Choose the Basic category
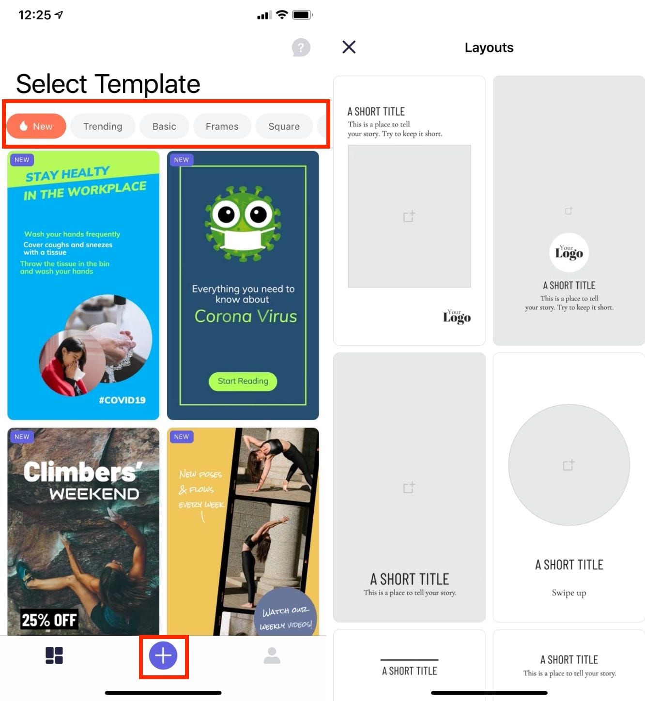645x701 pixels. pyautogui.click(x=164, y=126)
